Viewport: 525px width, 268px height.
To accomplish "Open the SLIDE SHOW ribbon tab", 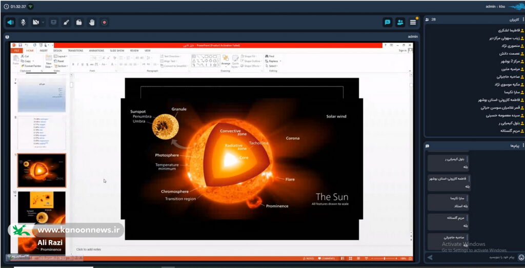I will tap(116, 51).
